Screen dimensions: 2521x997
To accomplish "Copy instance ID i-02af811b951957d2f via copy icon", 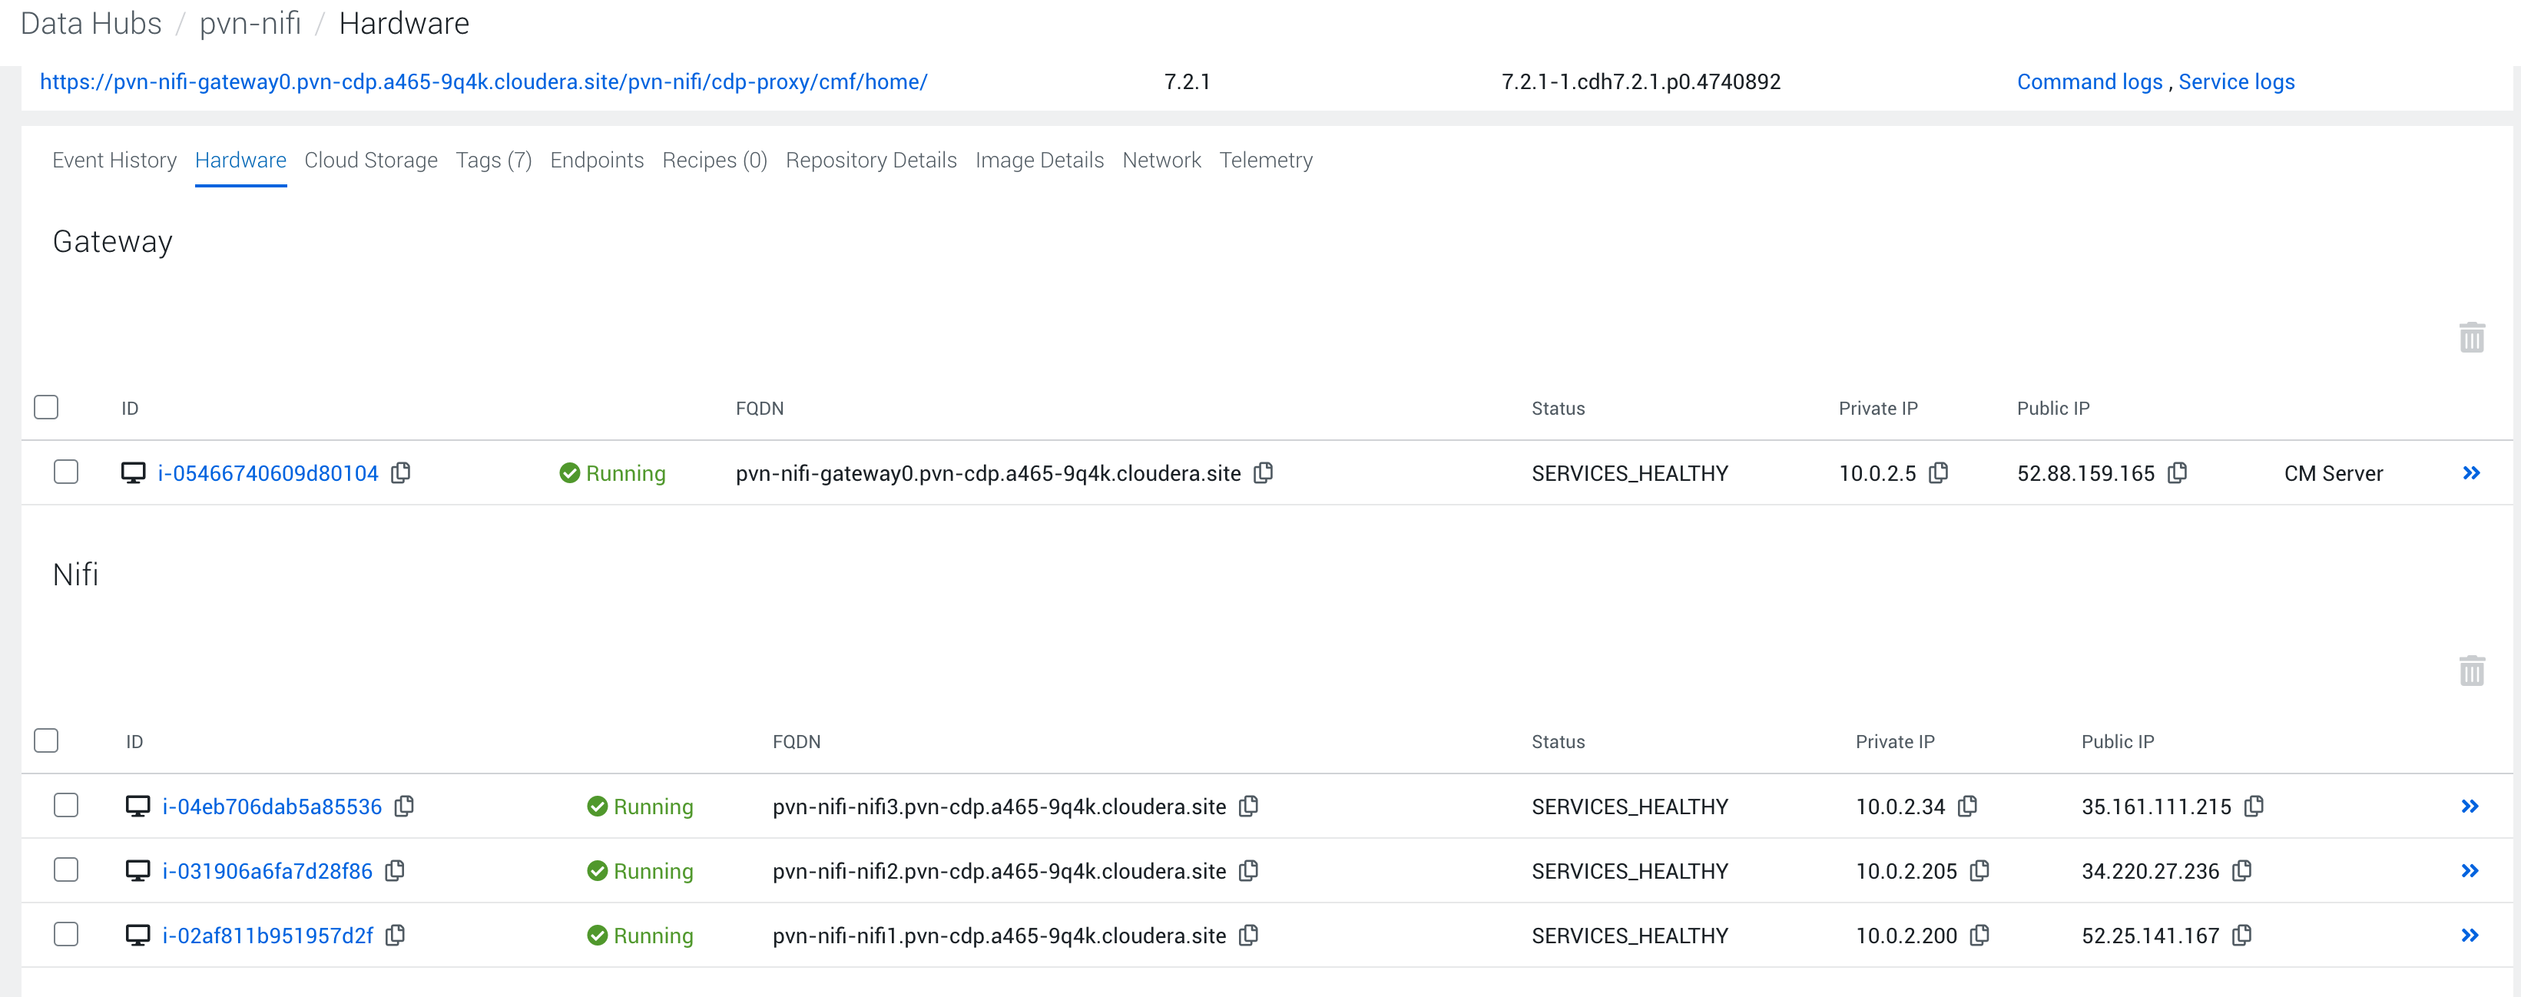I will [394, 936].
